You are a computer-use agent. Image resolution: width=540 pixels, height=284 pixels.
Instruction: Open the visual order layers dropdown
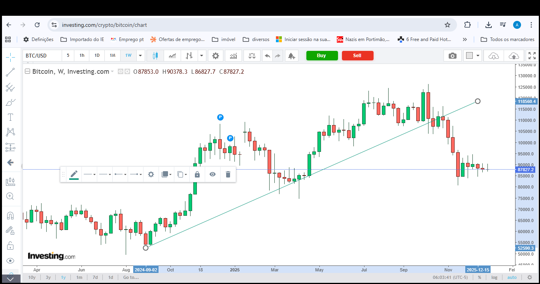click(x=167, y=174)
